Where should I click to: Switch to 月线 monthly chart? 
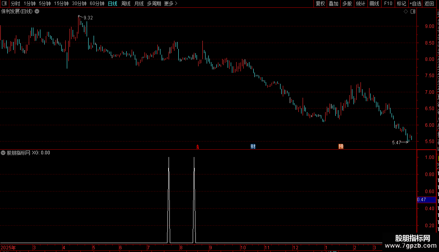pyautogui.click(x=139, y=3)
